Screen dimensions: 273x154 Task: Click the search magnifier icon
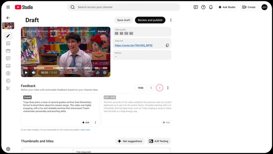point(73,7)
